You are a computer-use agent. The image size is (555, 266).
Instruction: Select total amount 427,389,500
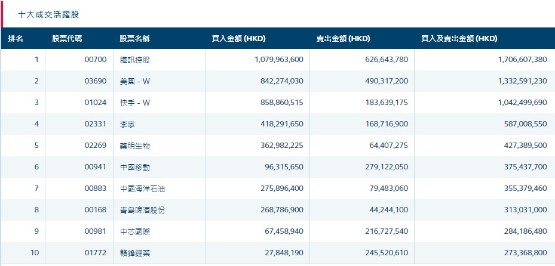[526, 146]
